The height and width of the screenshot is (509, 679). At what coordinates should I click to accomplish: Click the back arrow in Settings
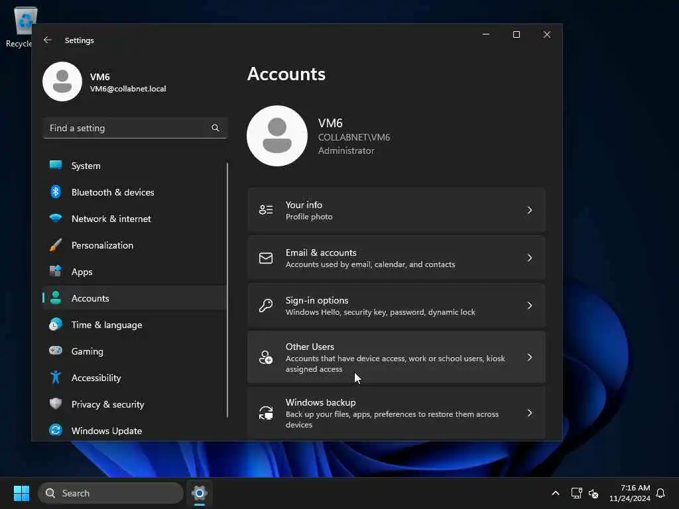click(x=48, y=40)
